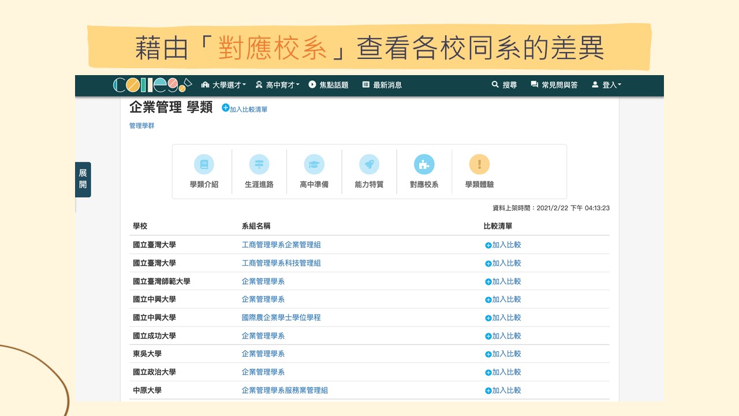739x416 pixels.
Task: Go to 最新消息 page
Action: click(x=382, y=85)
